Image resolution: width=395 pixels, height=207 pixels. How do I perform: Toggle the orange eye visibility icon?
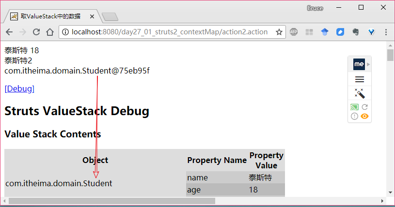pyautogui.click(x=364, y=116)
